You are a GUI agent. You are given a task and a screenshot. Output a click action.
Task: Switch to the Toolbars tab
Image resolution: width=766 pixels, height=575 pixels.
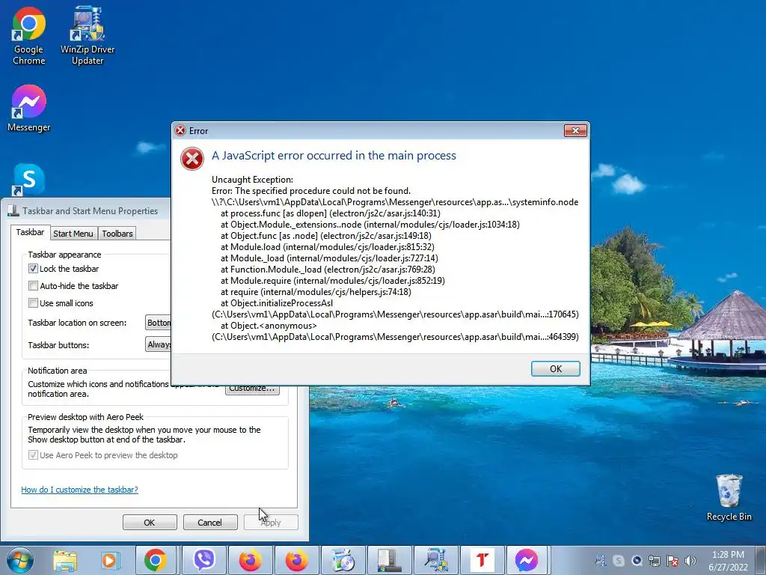[x=117, y=234]
